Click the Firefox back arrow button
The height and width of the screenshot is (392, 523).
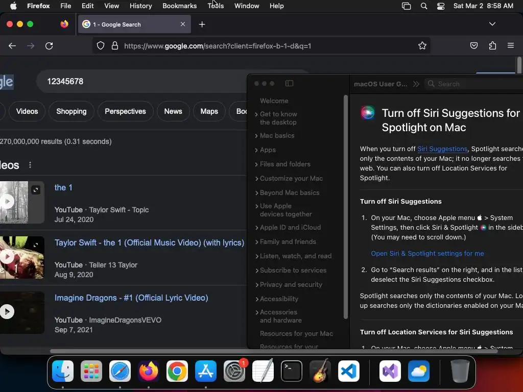pyautogui.click(x=12, y=45)
